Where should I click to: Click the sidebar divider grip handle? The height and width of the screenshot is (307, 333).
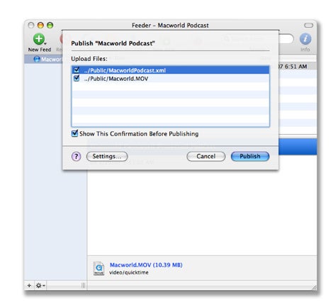tap(84, 285)
